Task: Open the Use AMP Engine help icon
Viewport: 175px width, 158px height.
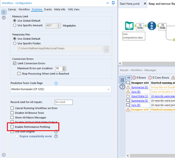Action: tap(56, 132)
